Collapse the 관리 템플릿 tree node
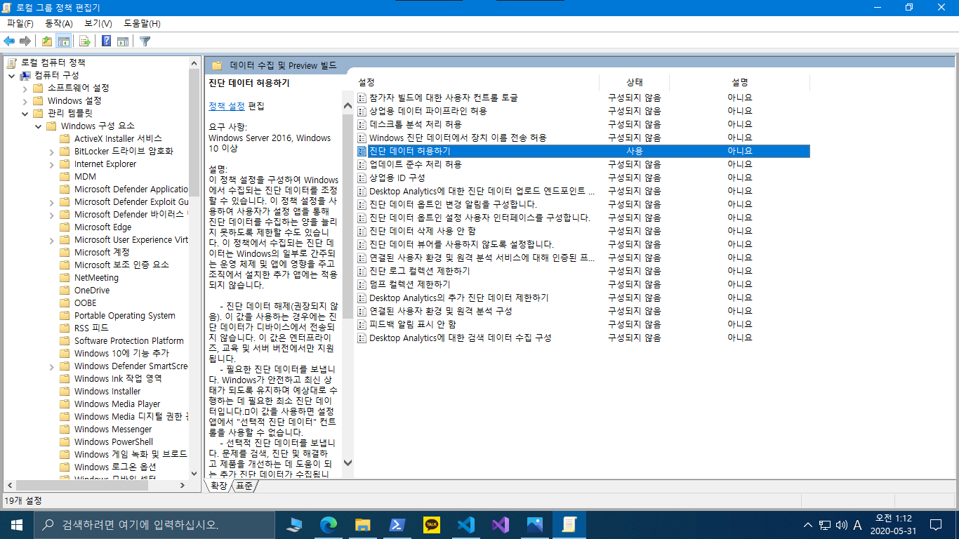 pyautogui.click(x=25, y=113)
